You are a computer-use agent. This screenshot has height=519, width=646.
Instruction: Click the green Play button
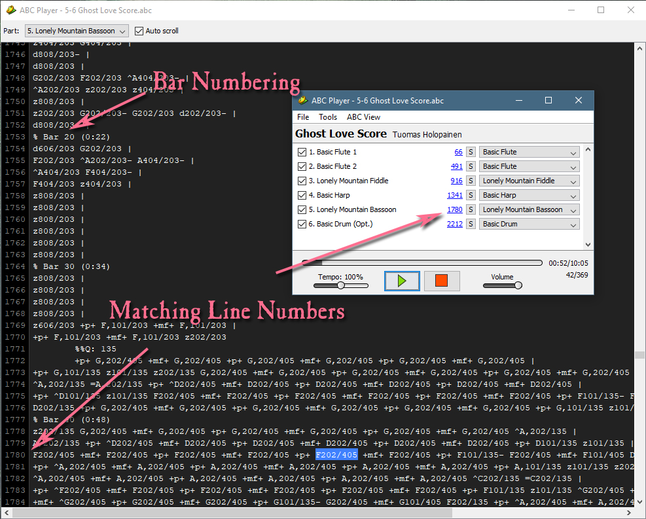coord(402,281)
